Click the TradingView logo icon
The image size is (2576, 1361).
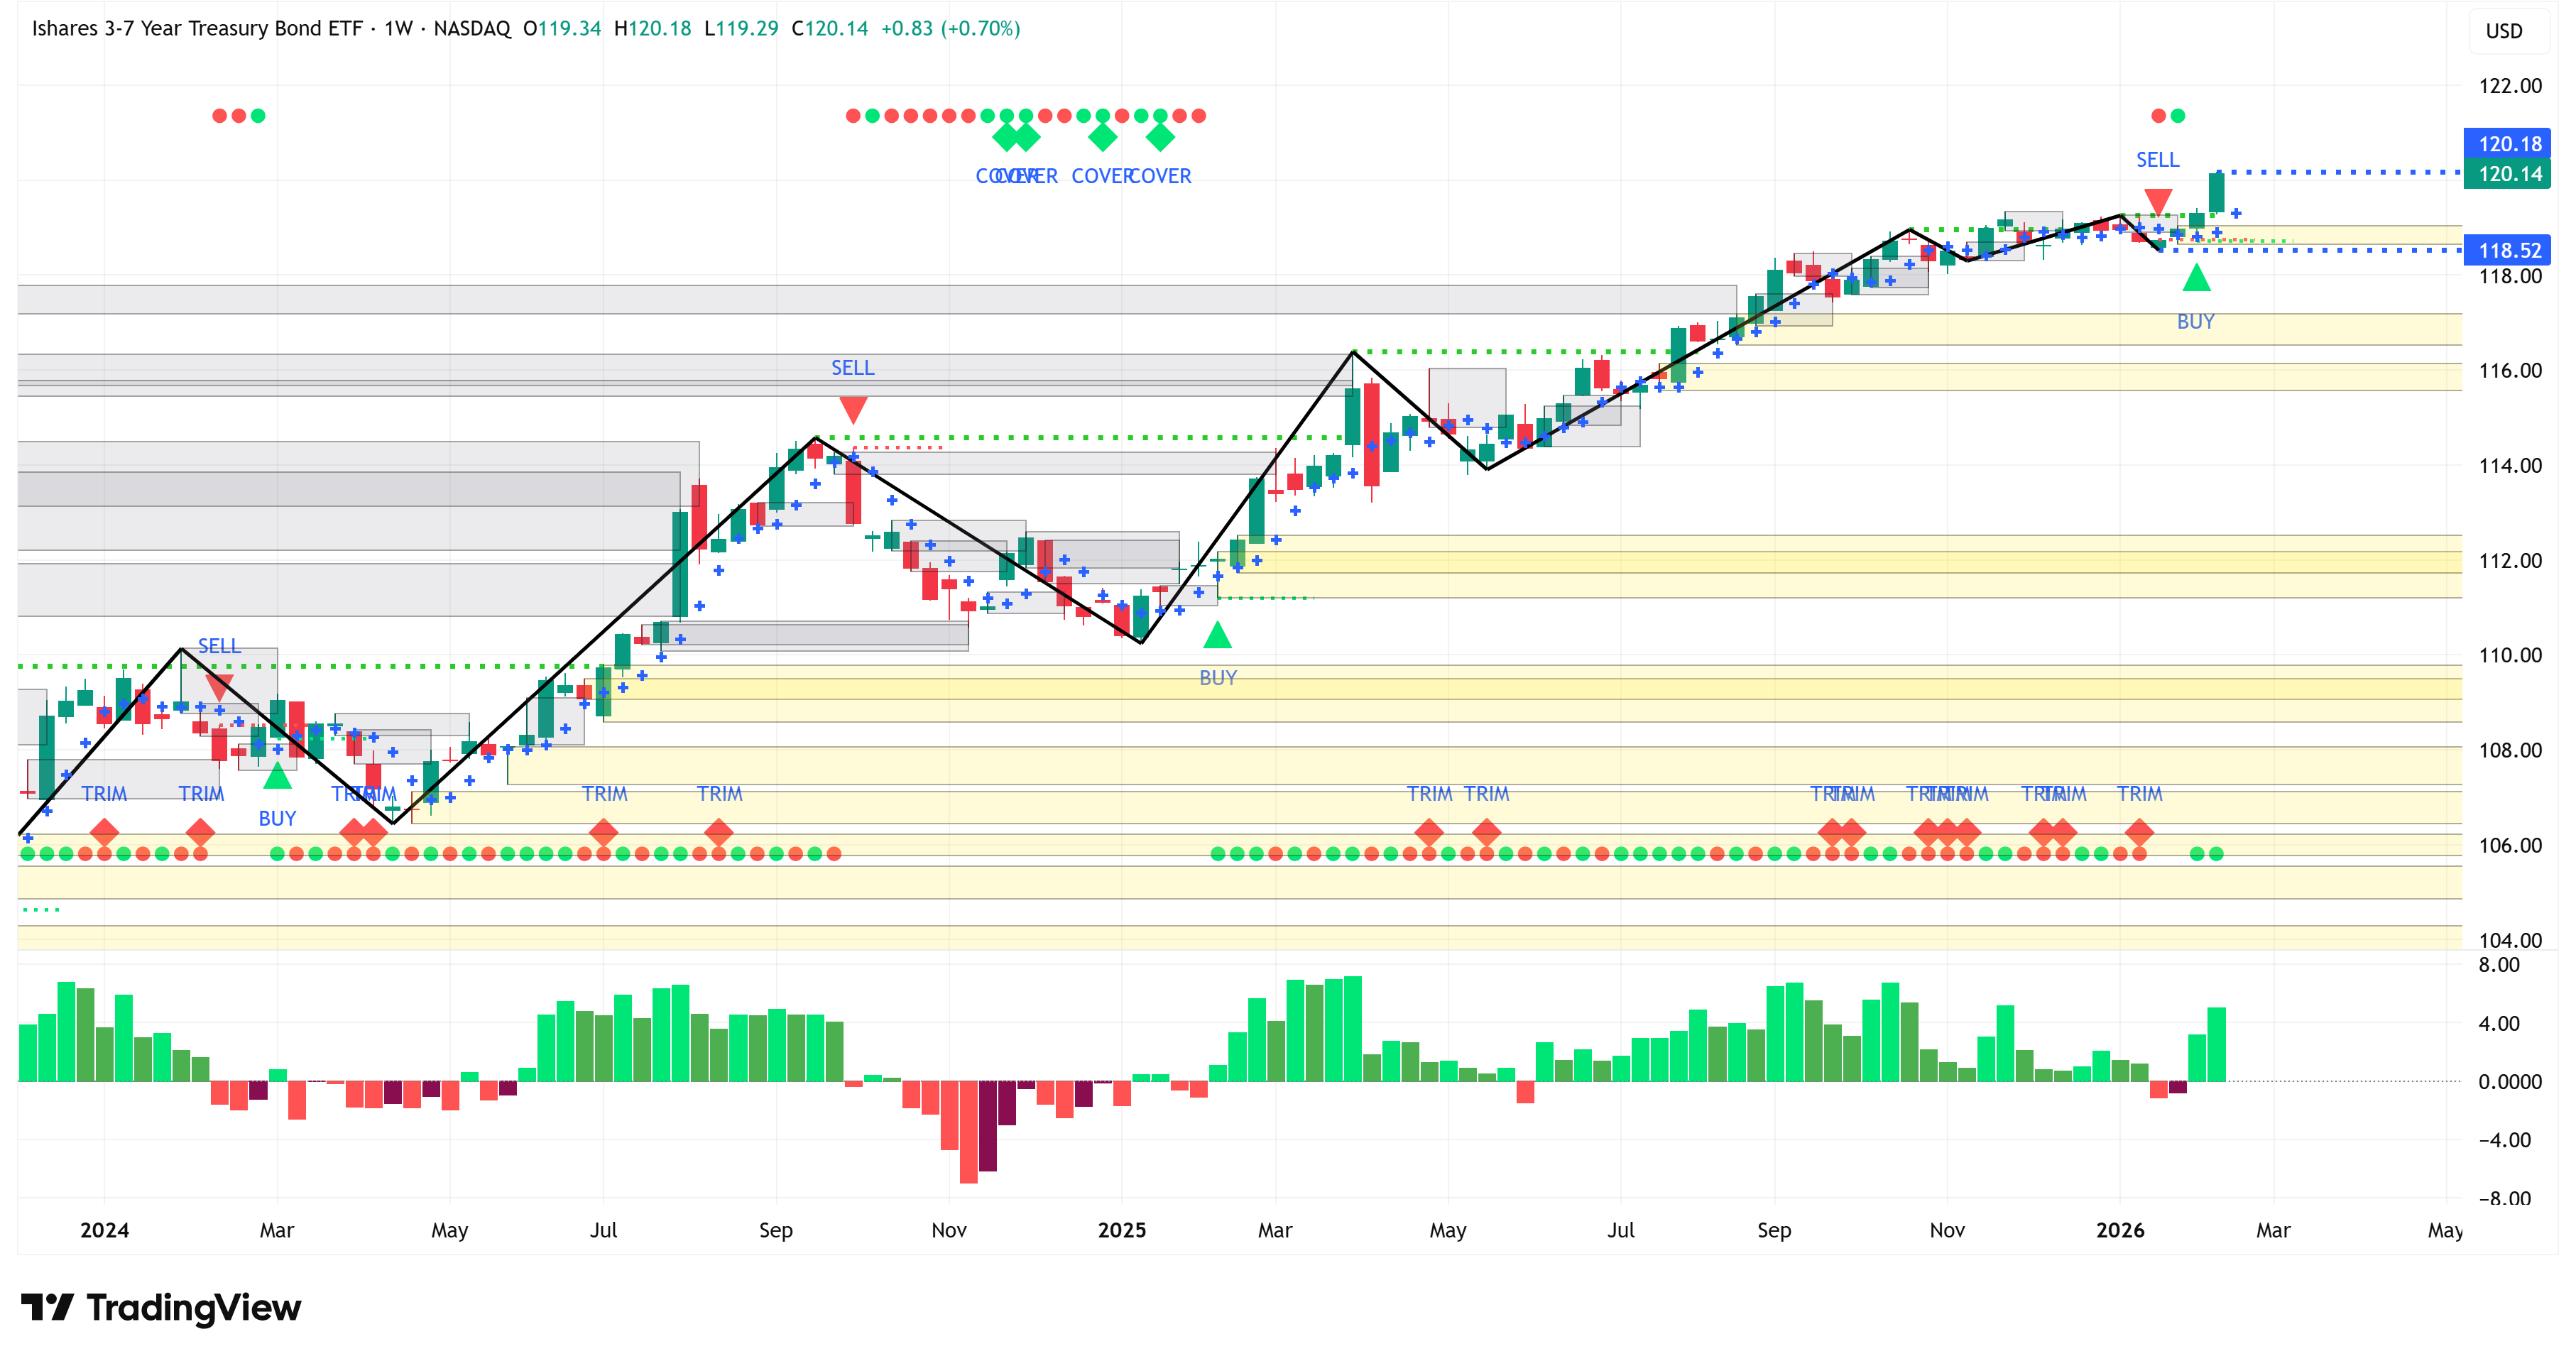[x=46, y=1306]
